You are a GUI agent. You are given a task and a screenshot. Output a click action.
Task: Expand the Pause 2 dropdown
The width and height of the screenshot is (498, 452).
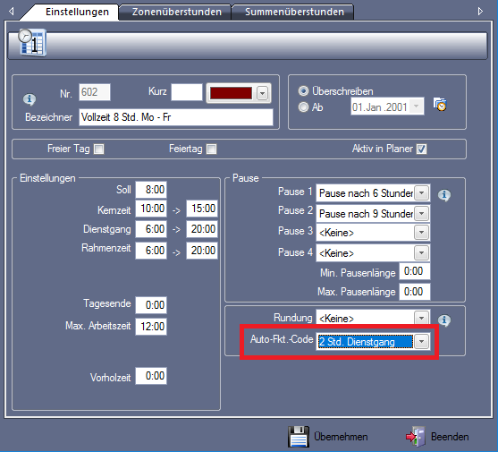click(x=421, y=214)
